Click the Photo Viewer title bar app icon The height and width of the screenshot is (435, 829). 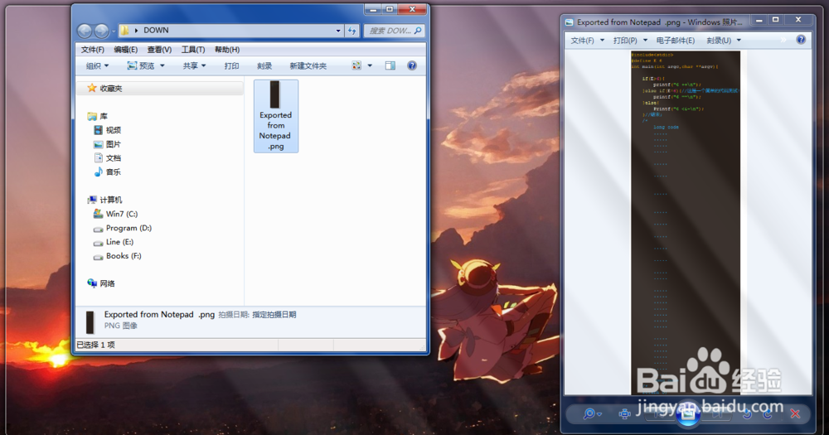point(570,22)
